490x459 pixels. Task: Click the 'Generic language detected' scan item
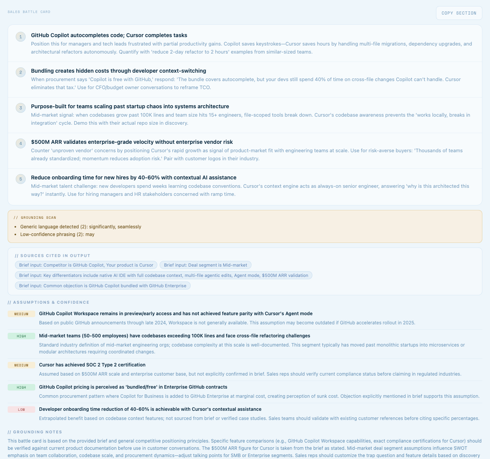click(x=81, y=227)
